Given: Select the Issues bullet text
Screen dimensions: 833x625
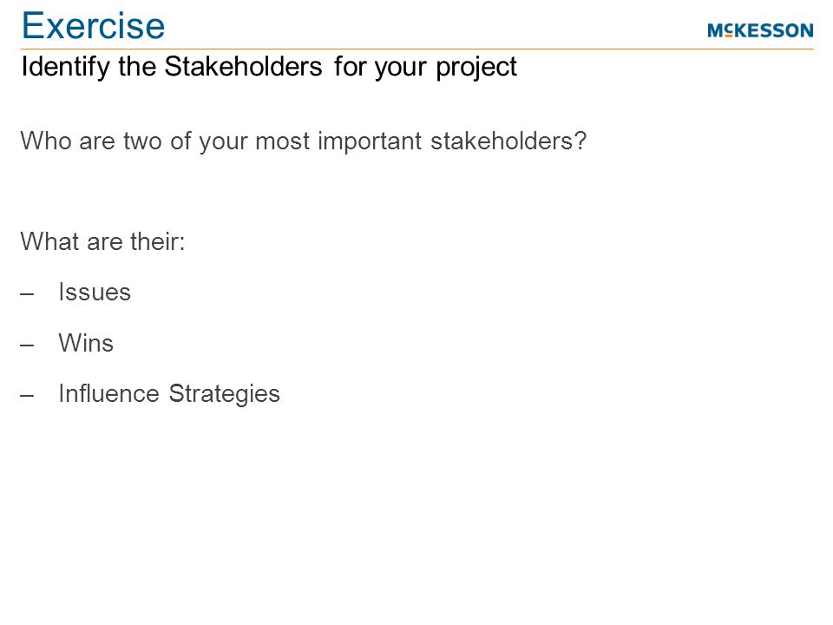Looking at the screenshot, I should (95, 292).
